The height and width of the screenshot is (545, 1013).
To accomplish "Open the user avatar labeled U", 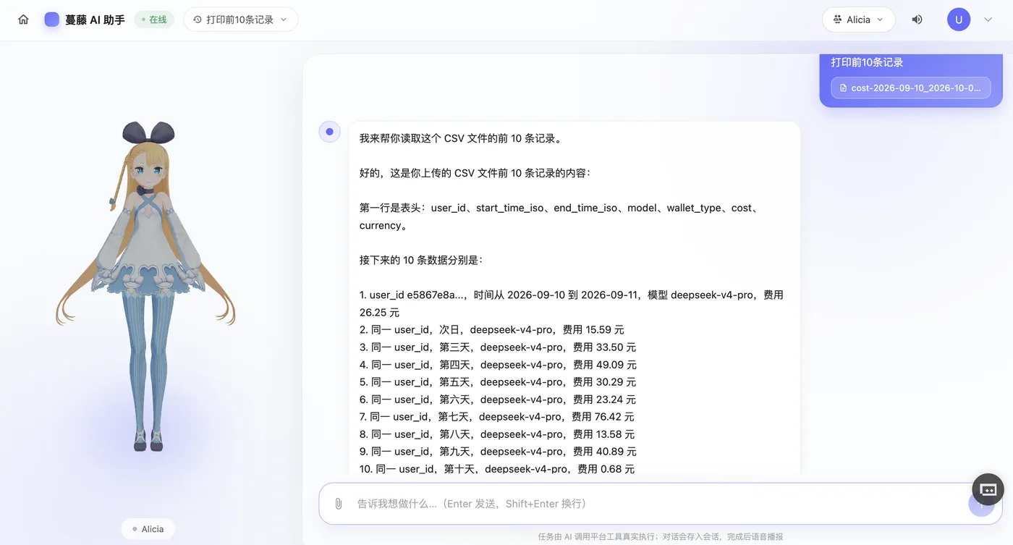I will pos(959,20).
